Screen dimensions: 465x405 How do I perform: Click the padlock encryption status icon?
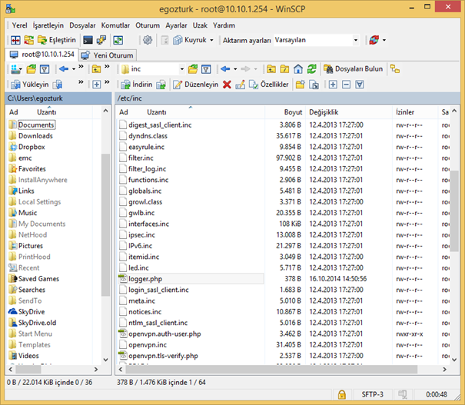click(x=341, y=394)
